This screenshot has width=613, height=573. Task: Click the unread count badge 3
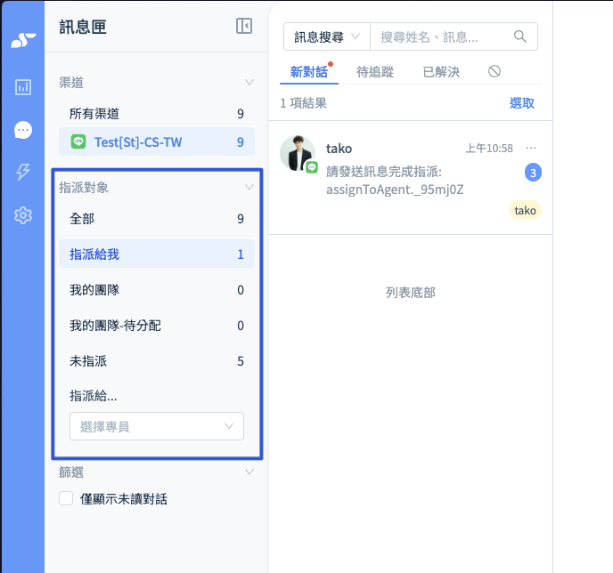(533, 173)
